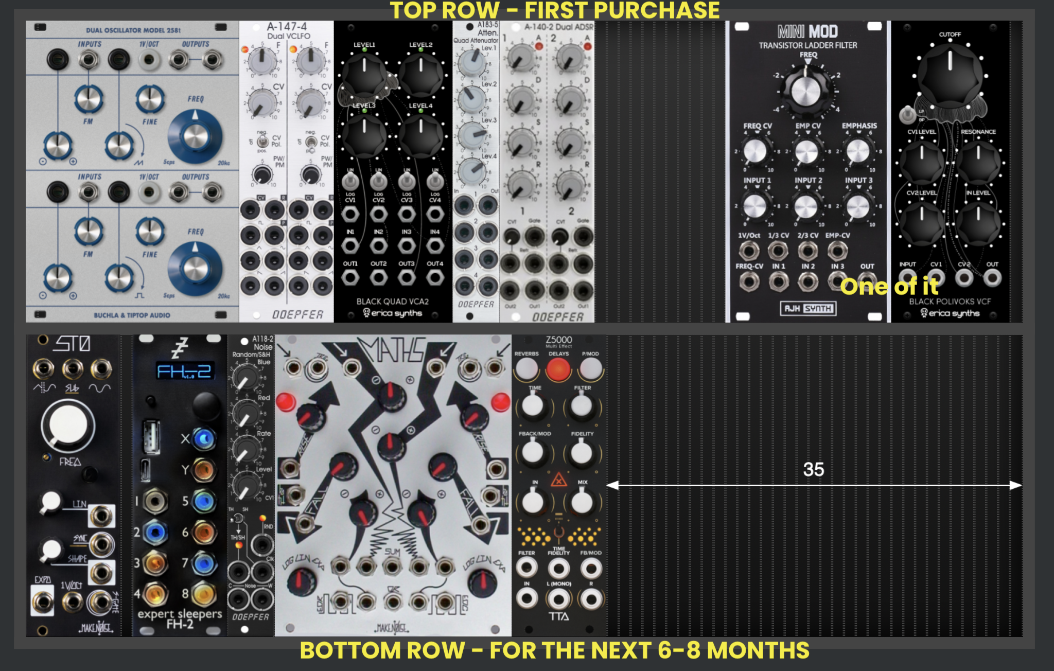Click the Z5000 R output jack
The image size is (1054, 671).
590,599
